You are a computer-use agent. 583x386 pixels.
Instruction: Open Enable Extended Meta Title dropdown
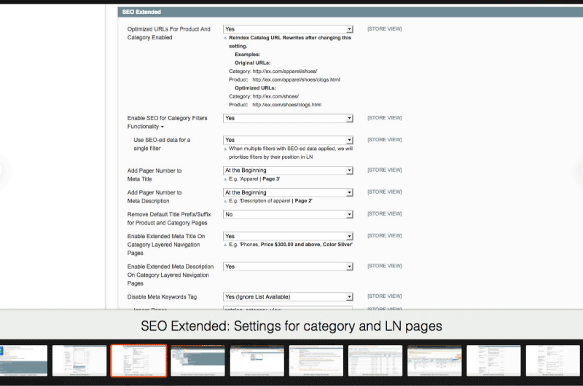(288, 236)
